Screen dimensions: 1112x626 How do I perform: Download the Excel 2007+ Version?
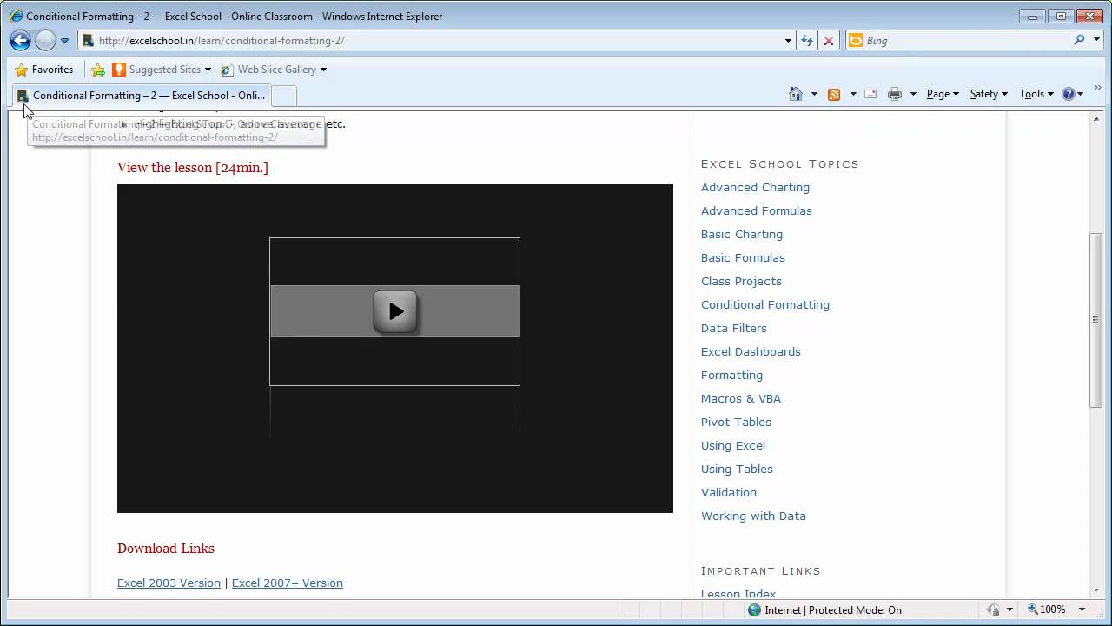tap(288, 583)
